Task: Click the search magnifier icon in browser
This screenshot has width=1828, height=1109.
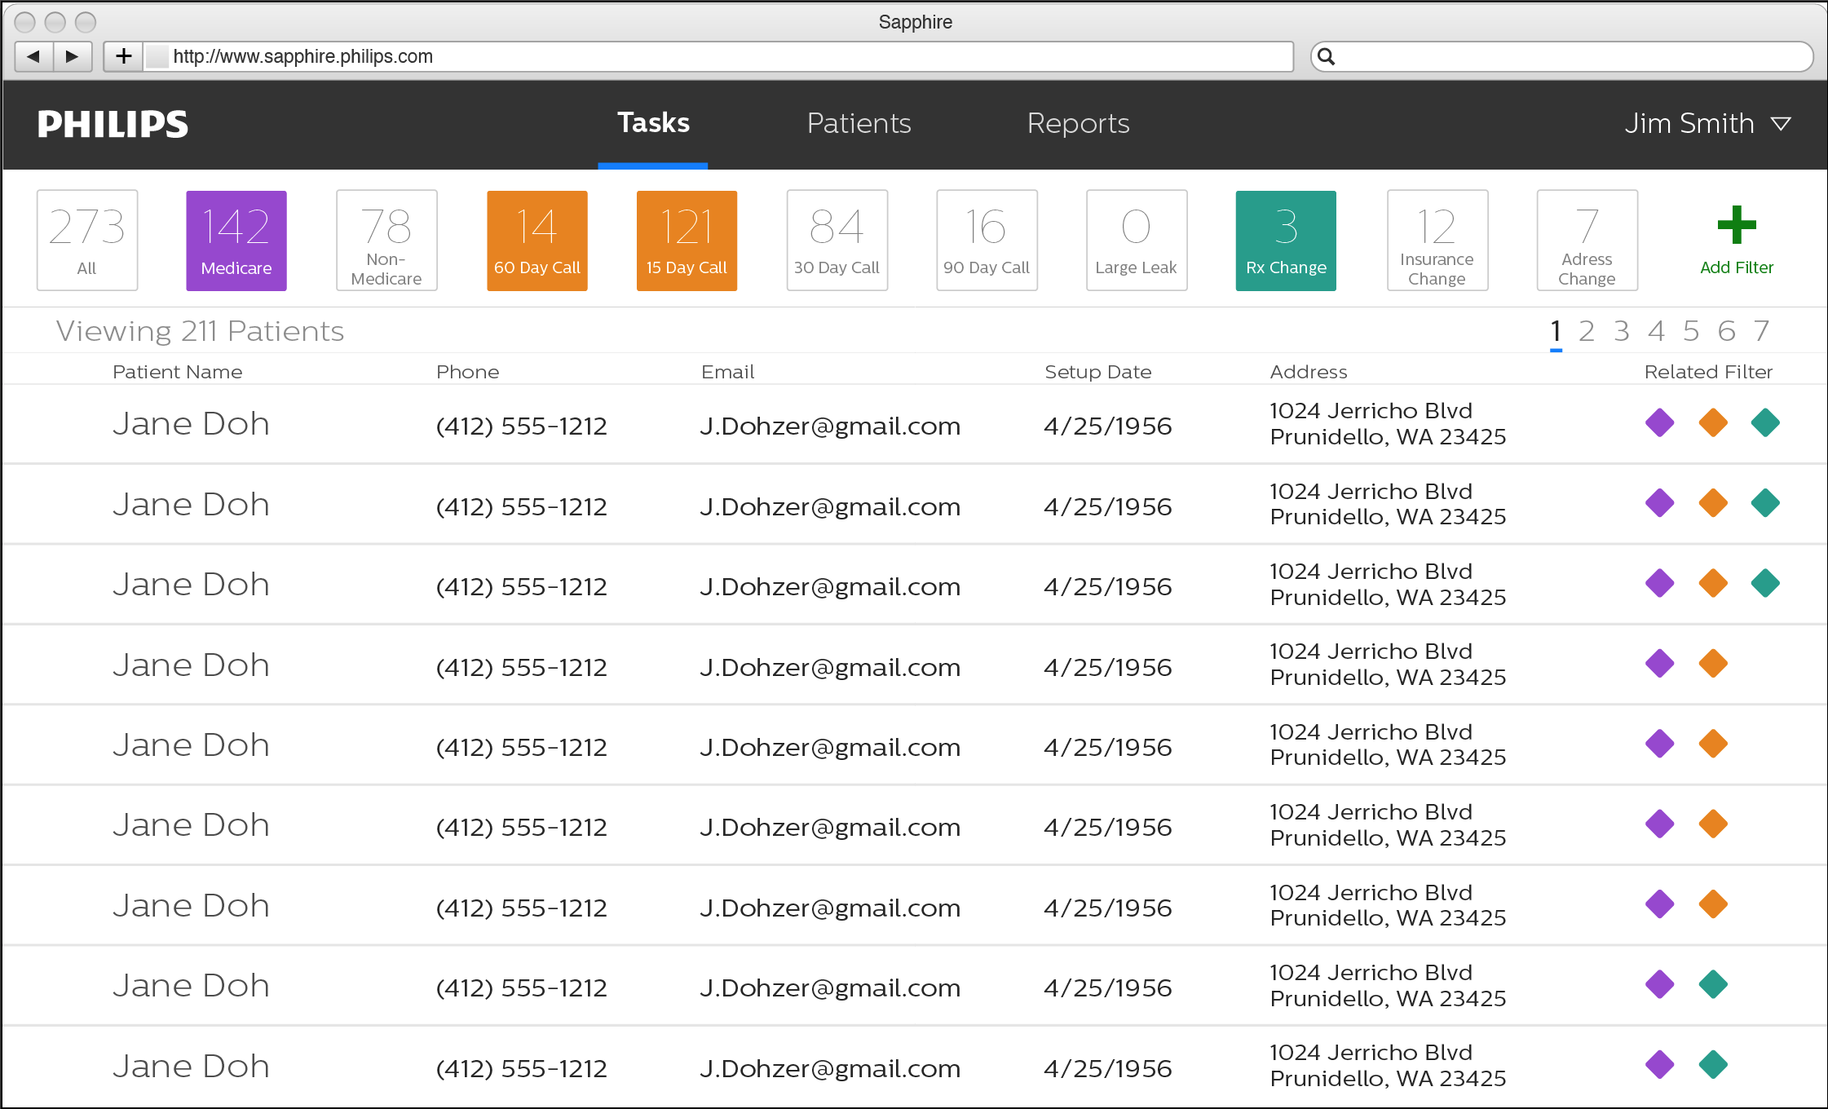Action: [1327, 56]
